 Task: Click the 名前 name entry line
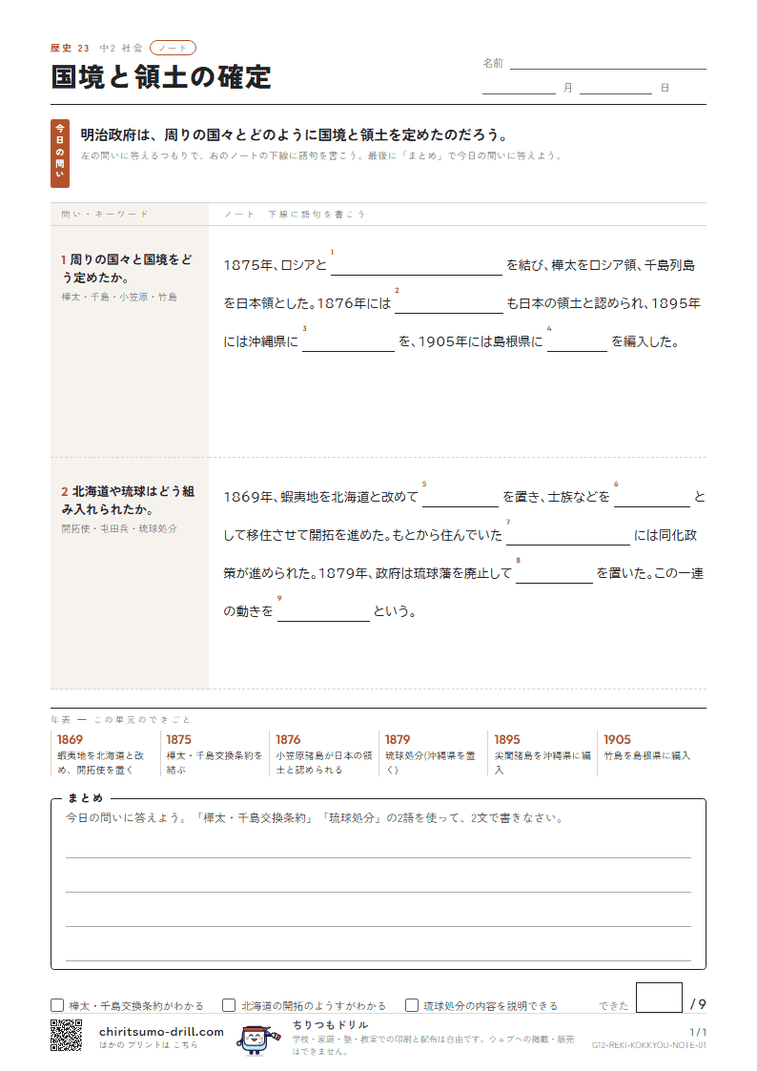point(607,64)
